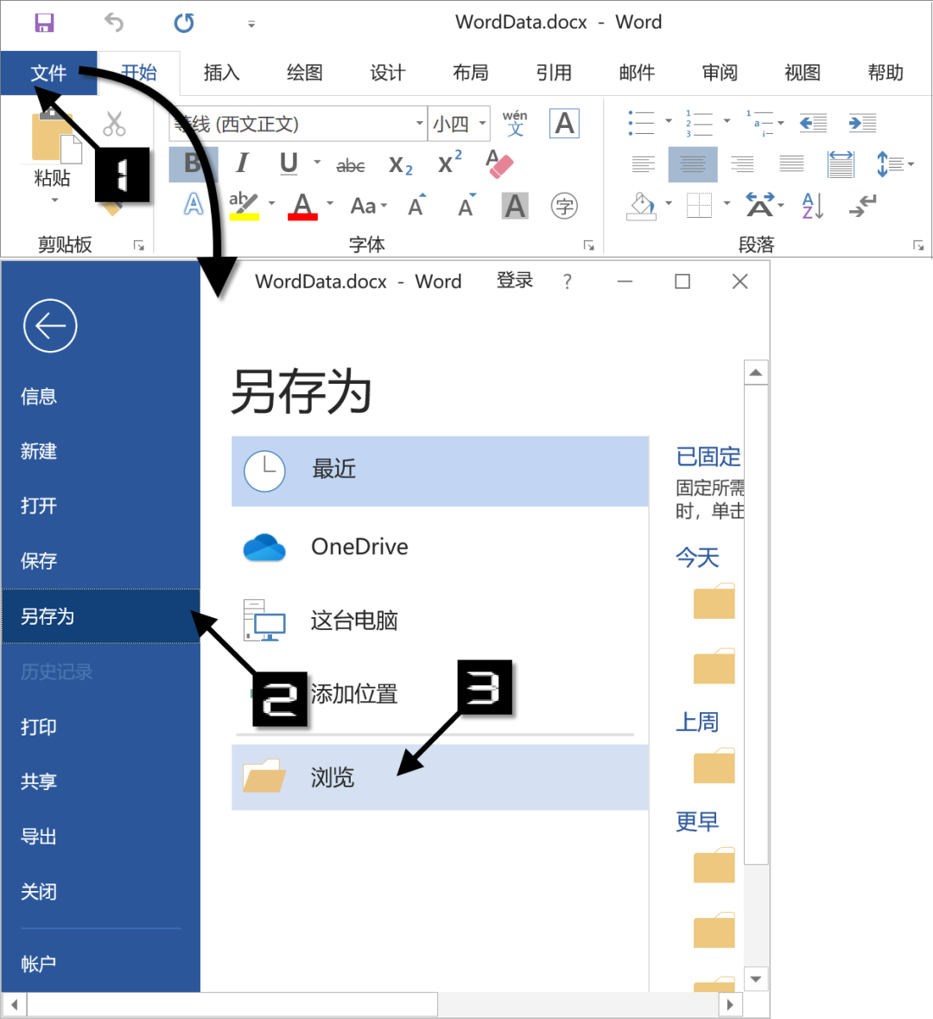Open the 视图 ribbon tab

(x=803, y=73)
